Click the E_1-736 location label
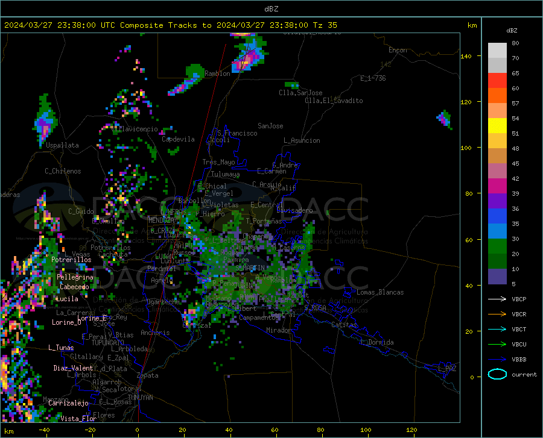The height and width of the screenshot is (438, 543). [x=373, y=78]
